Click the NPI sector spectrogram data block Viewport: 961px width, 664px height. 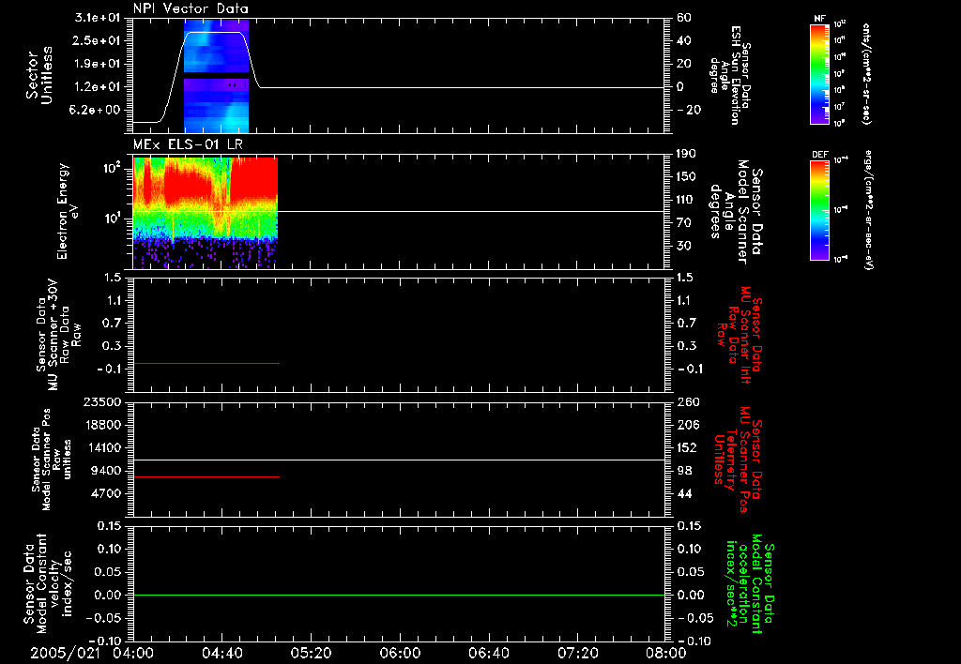pyautogui.click(x=217, y=76)
